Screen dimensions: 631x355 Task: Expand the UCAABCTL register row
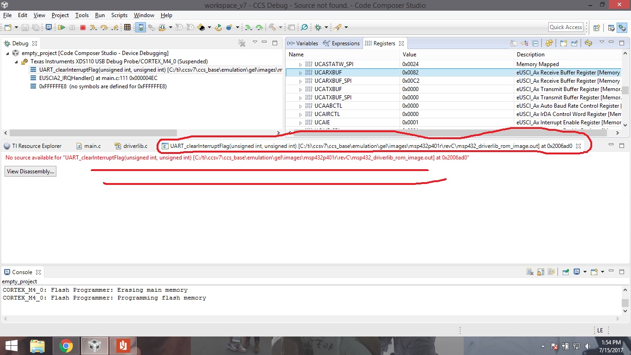coord(300,106)
